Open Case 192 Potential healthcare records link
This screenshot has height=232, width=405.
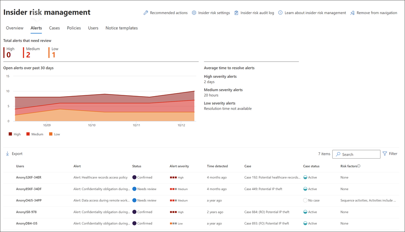pos(272,177)
